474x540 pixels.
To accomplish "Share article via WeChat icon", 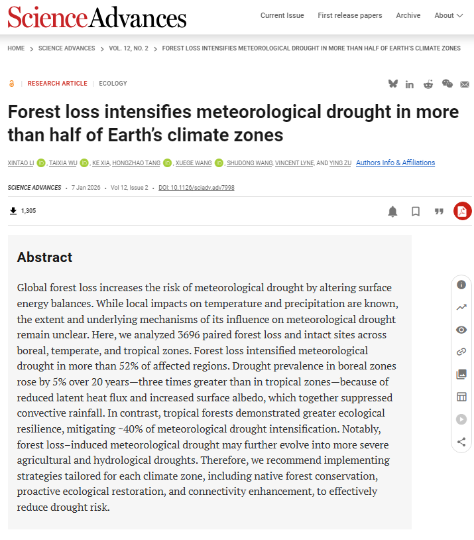I will (x=447, y=84).
